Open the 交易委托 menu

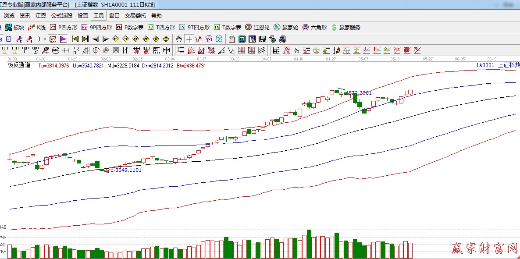pyautogui.click(x=135, y=16)
